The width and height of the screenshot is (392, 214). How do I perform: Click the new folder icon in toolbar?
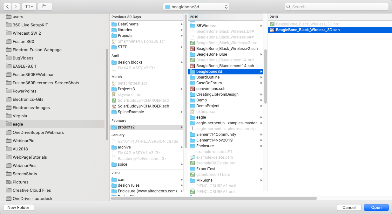[45, 6]
